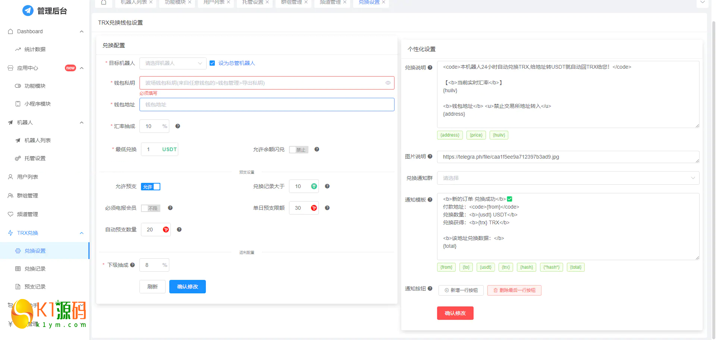Viewport: 716px width, 340px height.
Task: Click 新增一行按钮
Action: click(x=461, y=290)
